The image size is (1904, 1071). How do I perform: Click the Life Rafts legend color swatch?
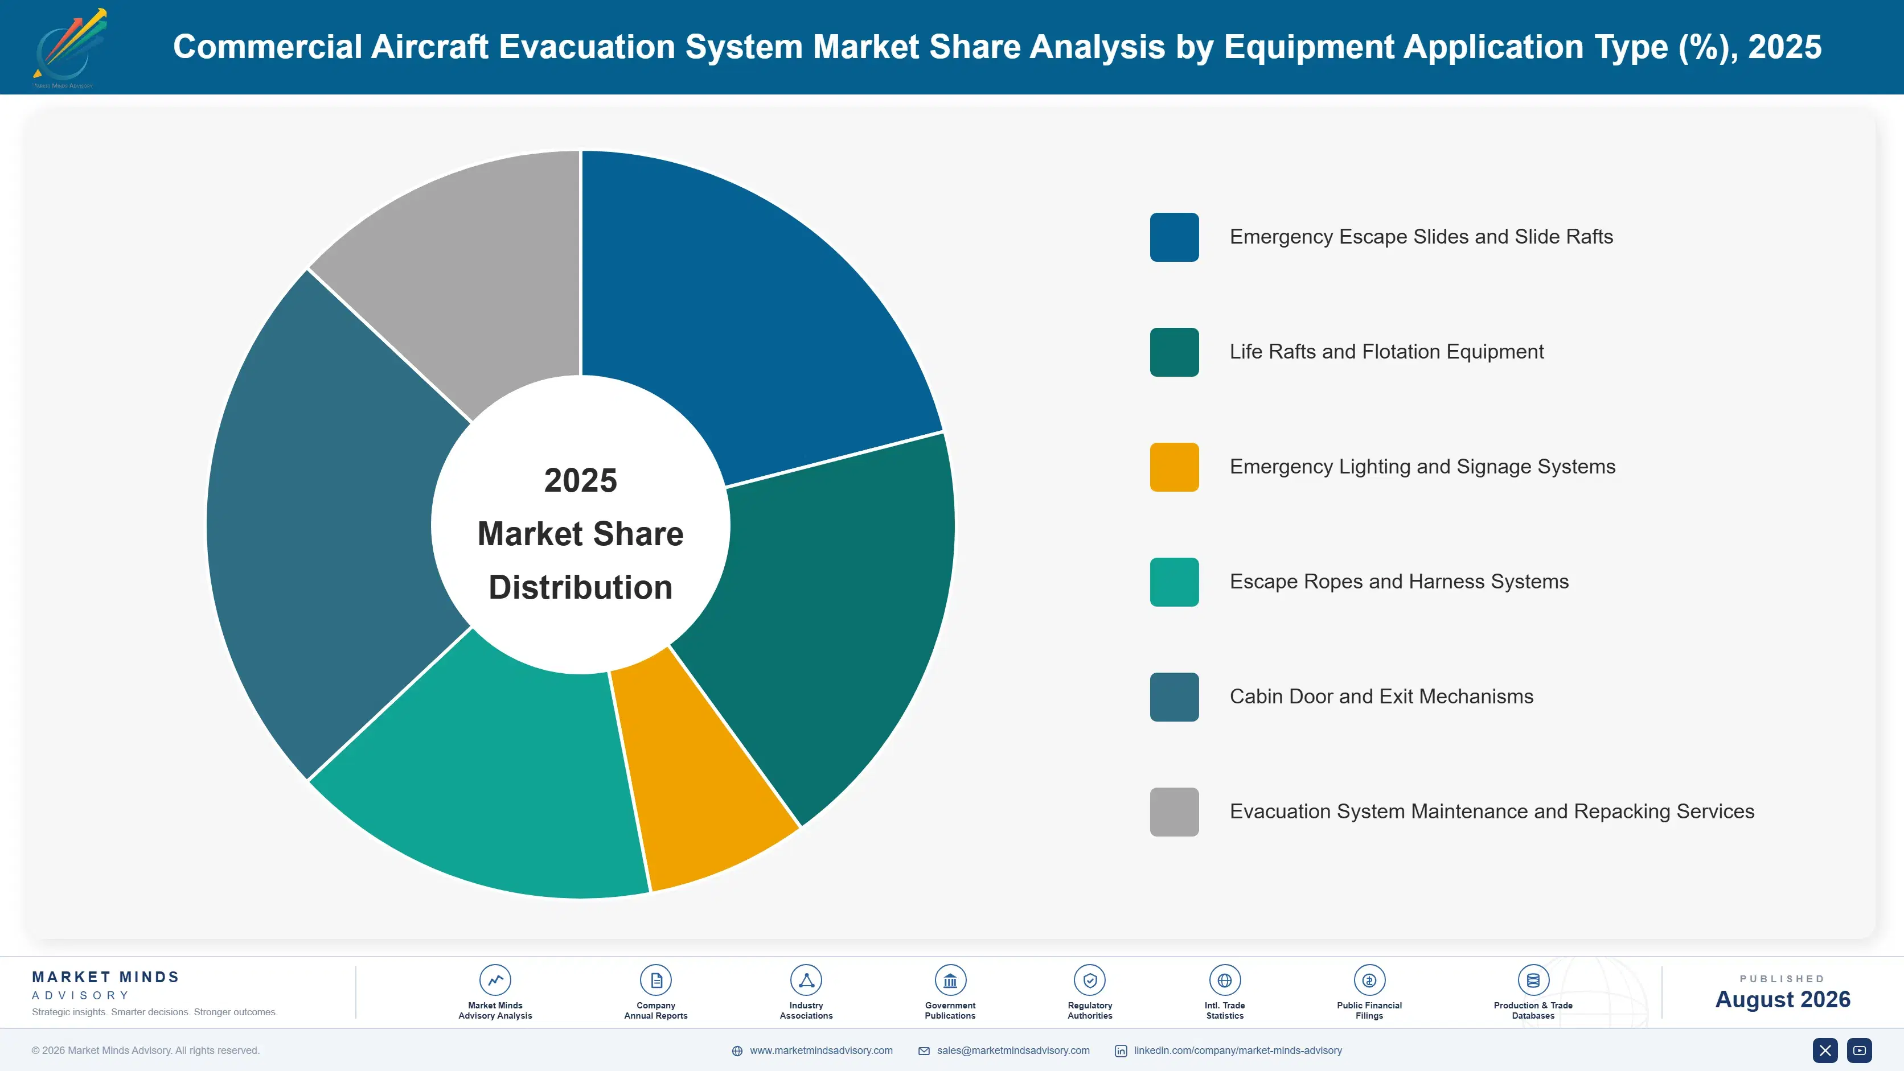1175,352
